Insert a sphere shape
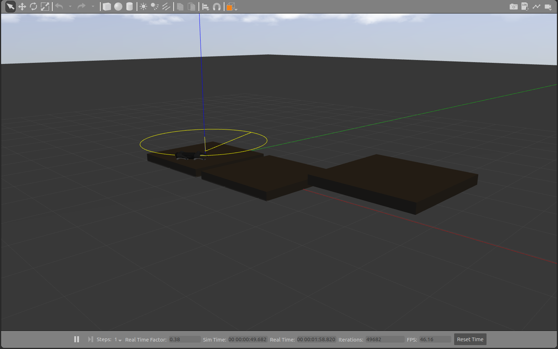The width and height of the screenshot is (558, 349). [x=118, y=7]
